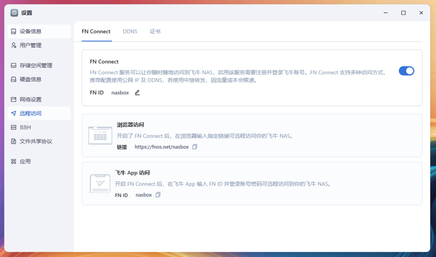Image resolution: width=436 pixels, height=257 pixels.
Task: Open the SSH settings page
Action: tap(39, 127)
